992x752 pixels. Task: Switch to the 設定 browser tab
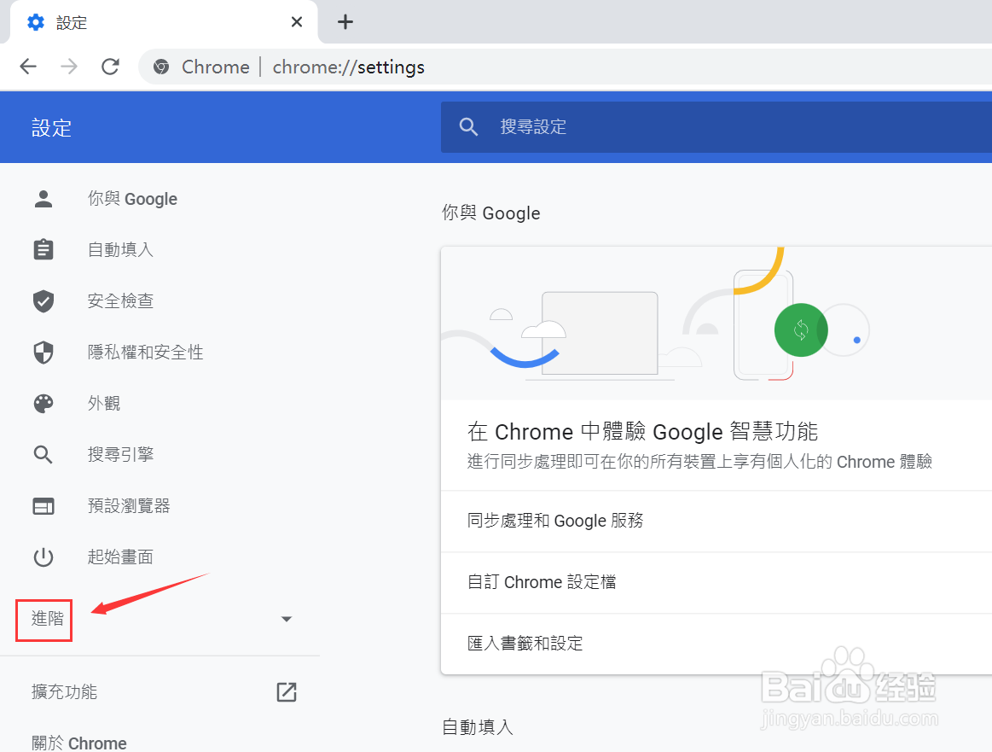pos(73,22)
